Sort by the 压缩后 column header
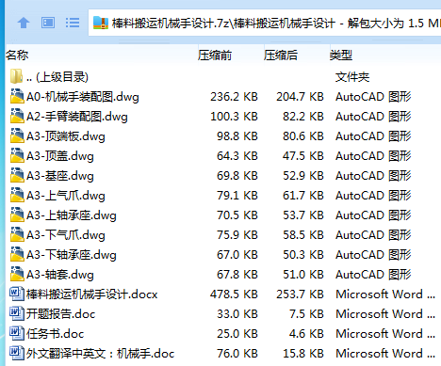Image resolution: width=441 pixels, height=366 pixels. pyautogui.click(x=281, y=56)
